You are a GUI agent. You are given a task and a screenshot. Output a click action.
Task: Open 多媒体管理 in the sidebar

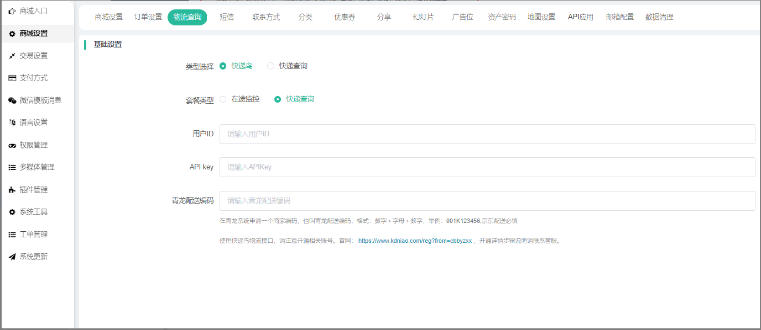pos(38,167)
